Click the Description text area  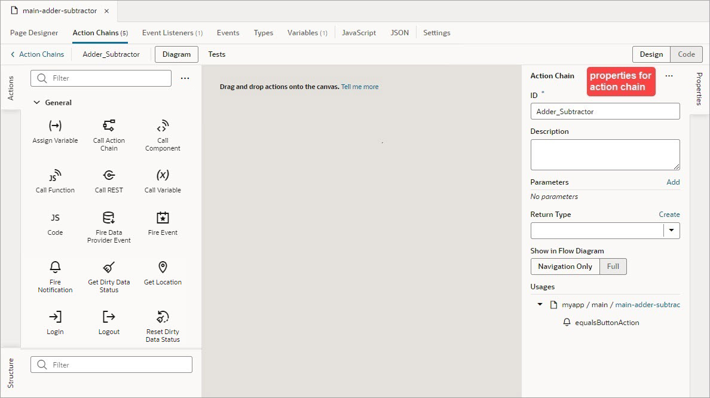605,155
